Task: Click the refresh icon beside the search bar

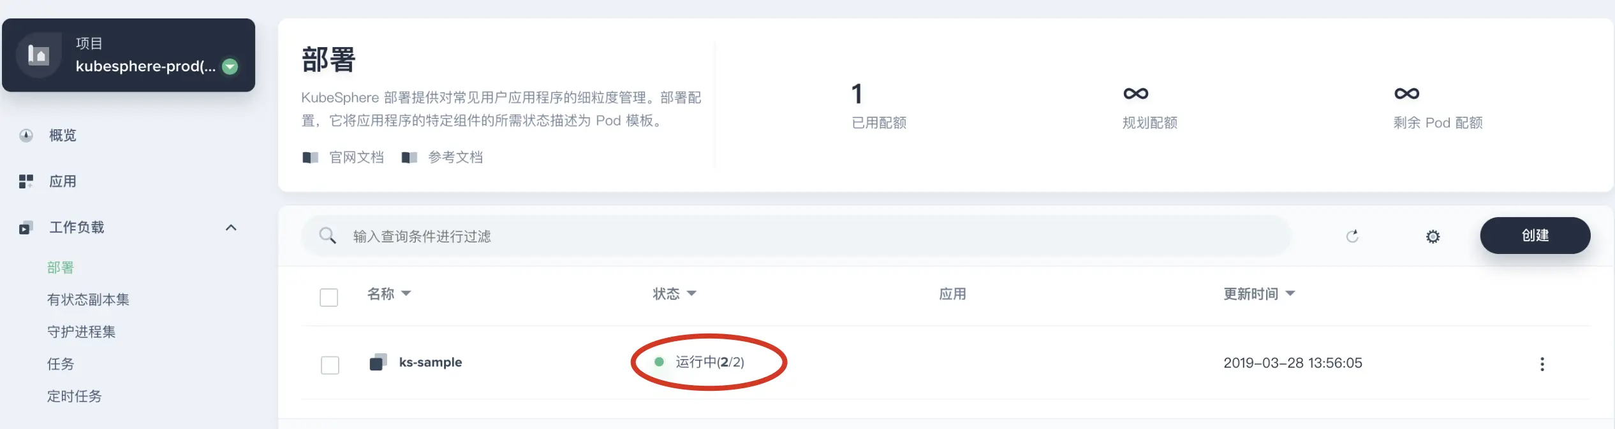Action: point(1352,236)
